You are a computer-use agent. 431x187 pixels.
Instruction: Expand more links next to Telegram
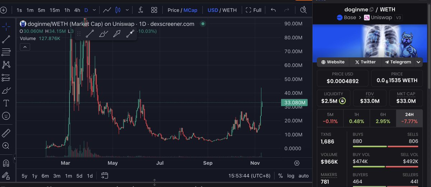(x=418, y=62)
